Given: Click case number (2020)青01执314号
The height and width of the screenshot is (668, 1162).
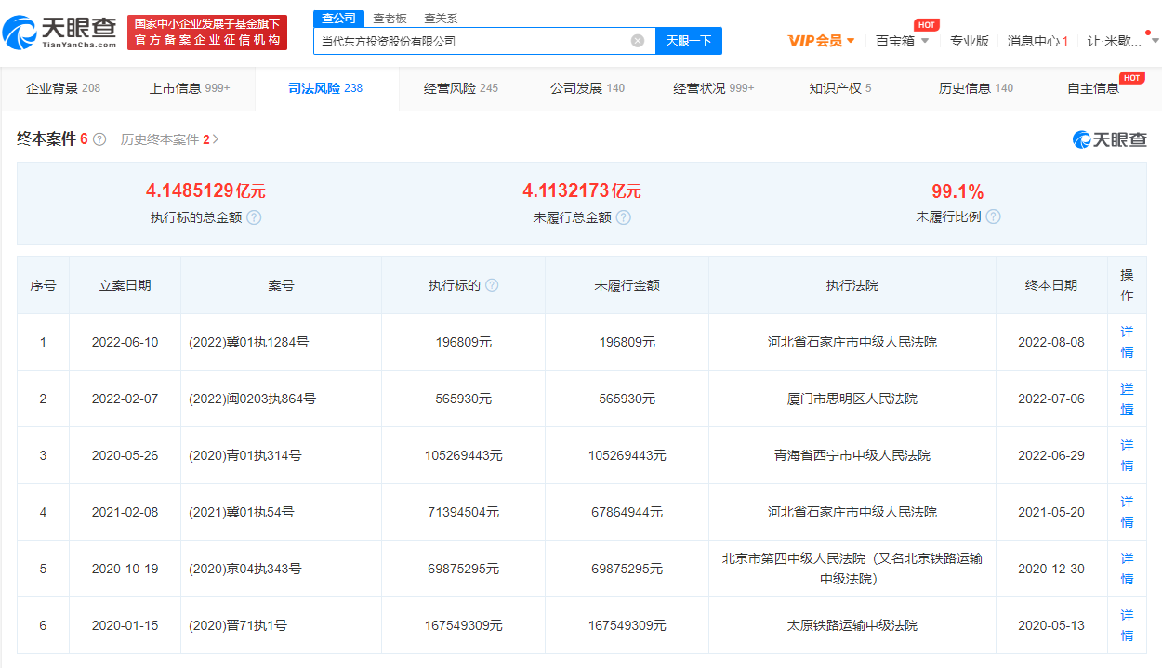Looking at the screenshot, I should (245, 455).
